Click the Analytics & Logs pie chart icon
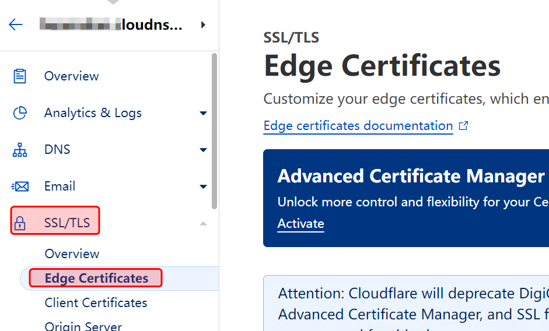The width and height of the screenshot is (549, 331). click(x=20, y=113)
